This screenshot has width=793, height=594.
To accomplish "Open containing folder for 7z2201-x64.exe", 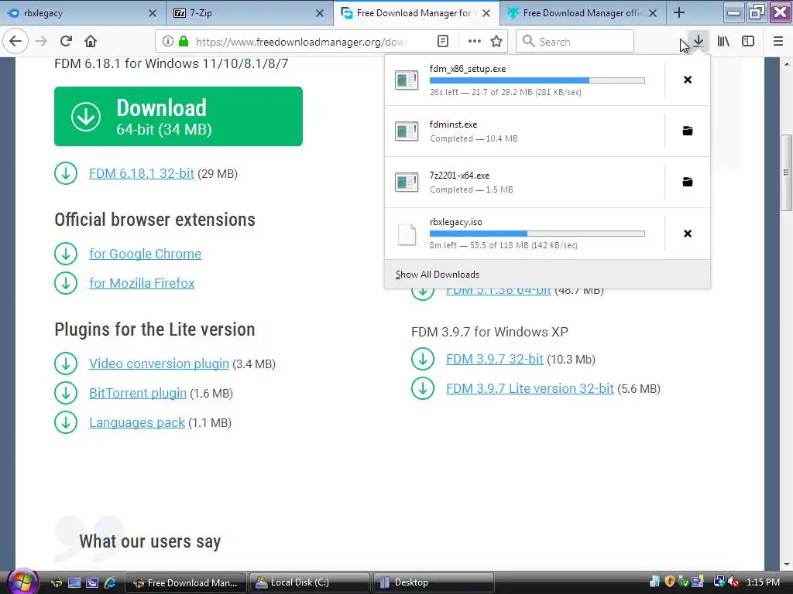I will [688, 182].
